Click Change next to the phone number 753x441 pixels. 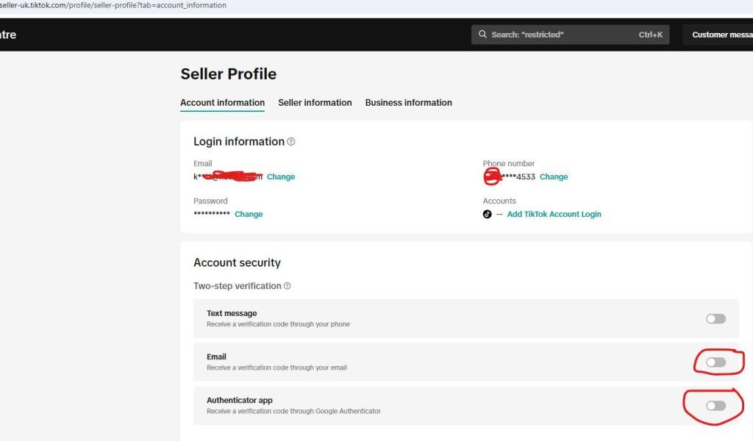point(554,177)
